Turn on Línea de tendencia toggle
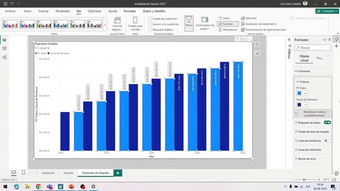Viewport: 340px width, 191px height. pyautogui.click(x=327, y=141)
